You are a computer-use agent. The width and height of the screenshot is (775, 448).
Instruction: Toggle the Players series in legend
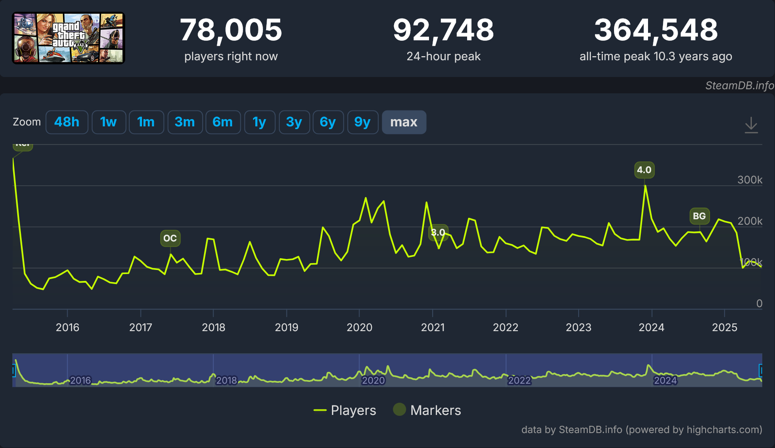[345, 410]
